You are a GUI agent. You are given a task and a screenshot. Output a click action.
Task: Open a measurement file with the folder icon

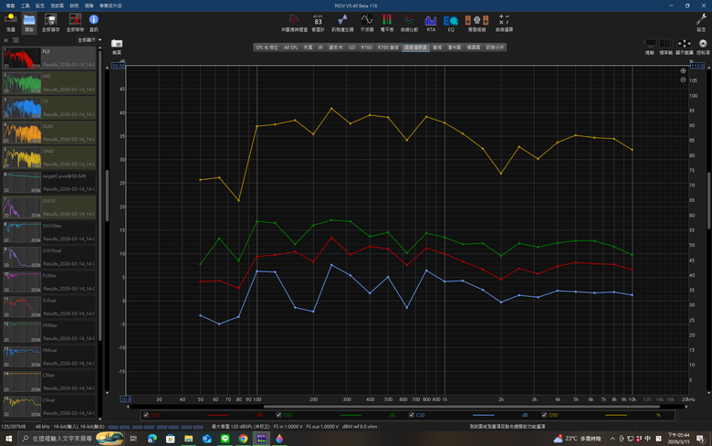pyautogui.click(x=29, y=22)
